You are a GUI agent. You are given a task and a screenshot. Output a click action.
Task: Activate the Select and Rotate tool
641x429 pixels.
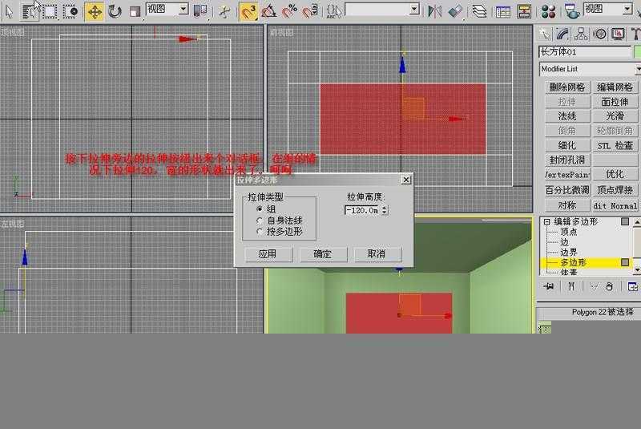coord(115,11)
